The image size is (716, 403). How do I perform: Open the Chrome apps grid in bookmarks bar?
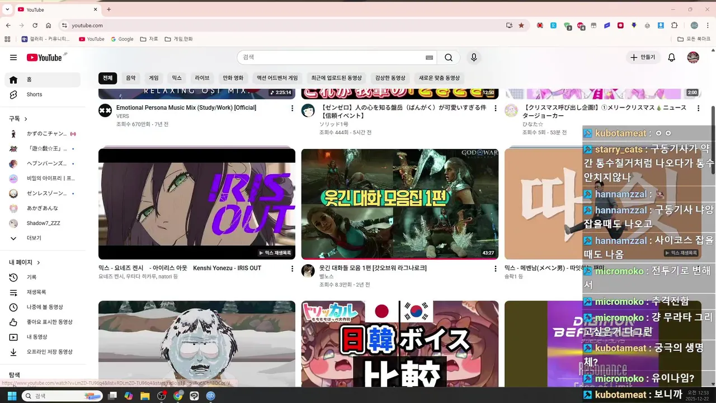click(x=7, y=39)
